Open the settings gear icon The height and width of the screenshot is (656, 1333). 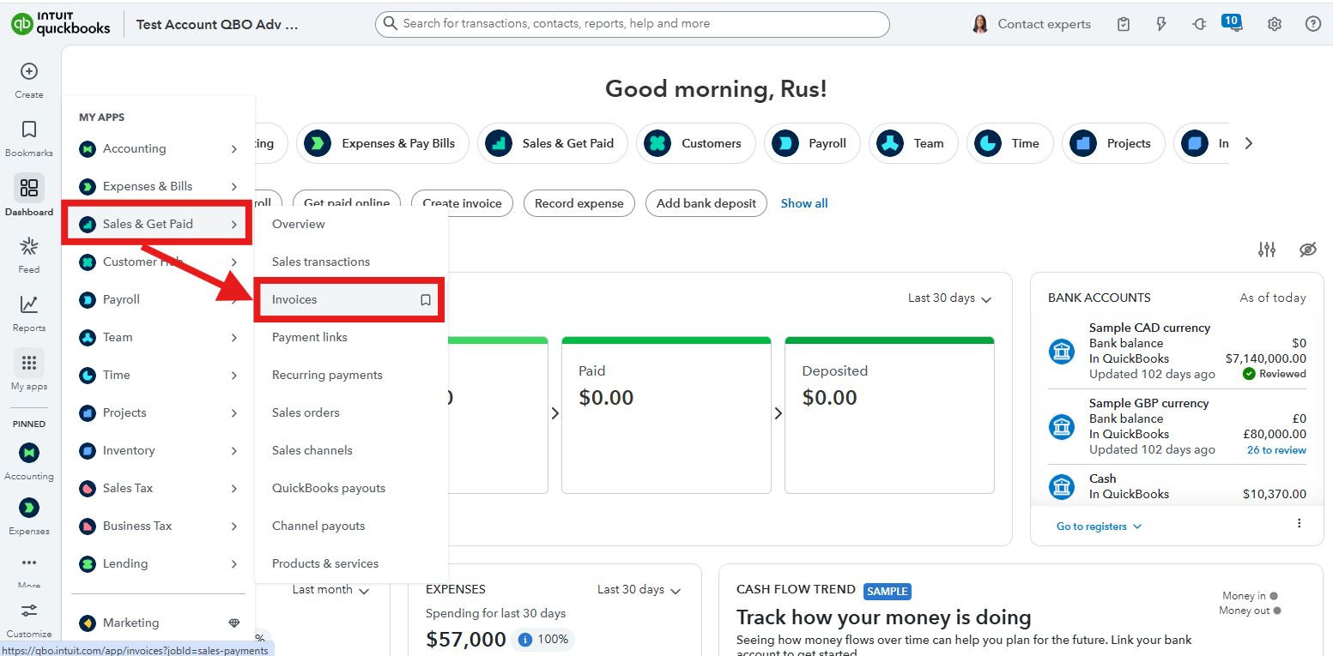(1275, 24)
